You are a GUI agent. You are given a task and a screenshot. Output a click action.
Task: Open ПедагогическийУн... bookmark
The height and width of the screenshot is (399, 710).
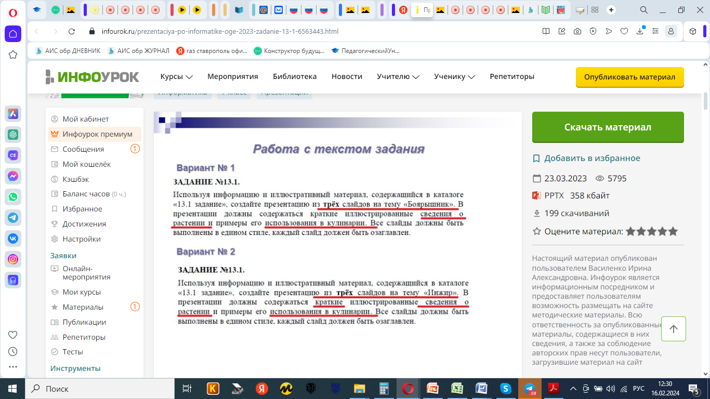pos(365,50)
